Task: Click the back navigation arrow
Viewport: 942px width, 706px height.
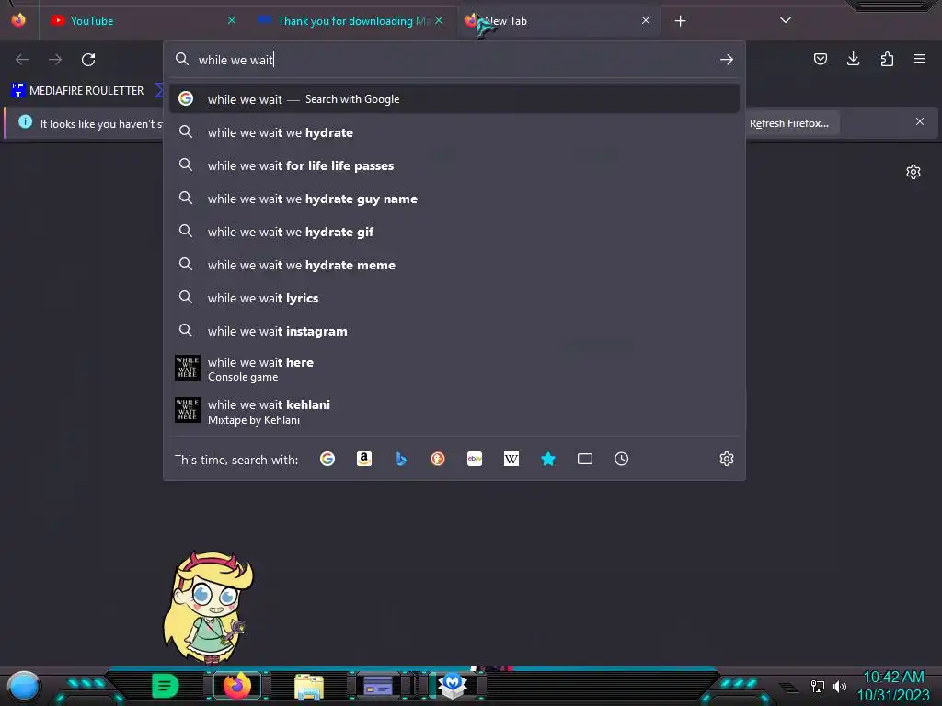Action: [22, 60]
